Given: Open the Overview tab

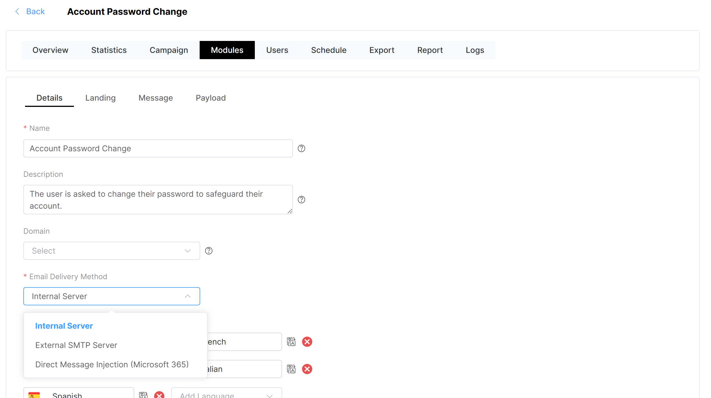Looking at the screenshot, I should coord(50,50).
